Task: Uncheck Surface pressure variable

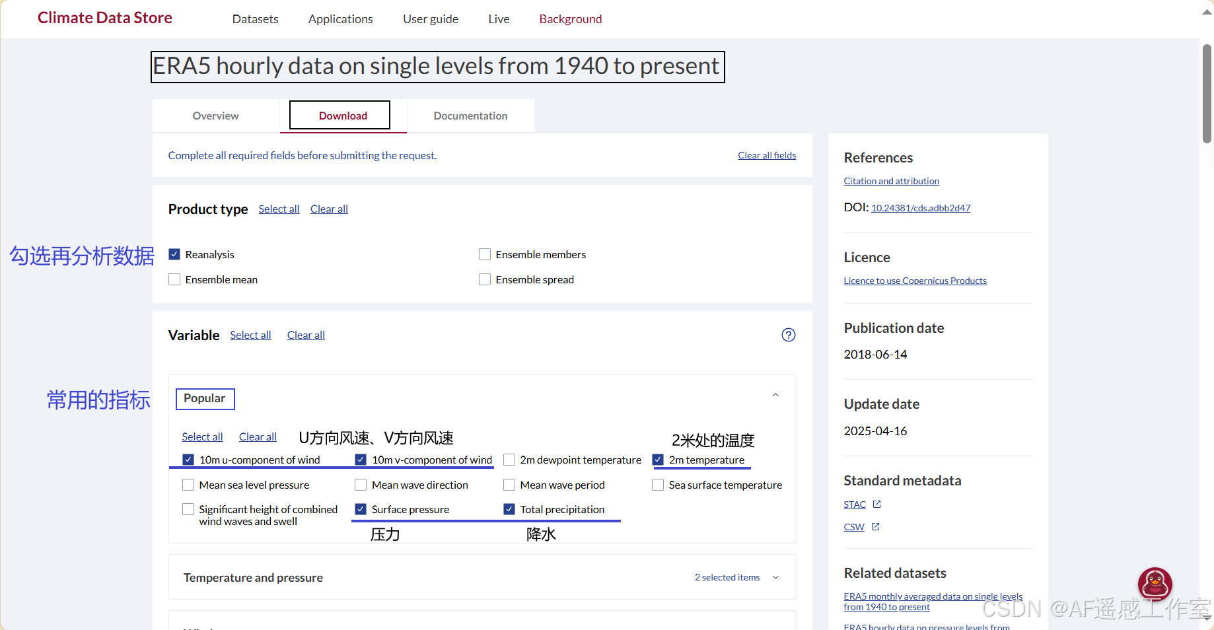Action: coord(361,509)
